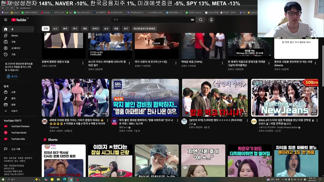Screen dimensions: 324x182
Task: Open Twitch bookmark in bookmarks bar
Action: (5, 12)
